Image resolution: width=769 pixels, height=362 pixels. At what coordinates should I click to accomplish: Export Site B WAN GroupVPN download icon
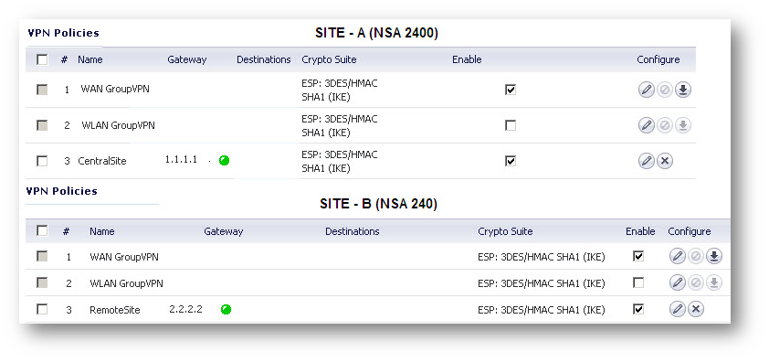tap(714, 256)
